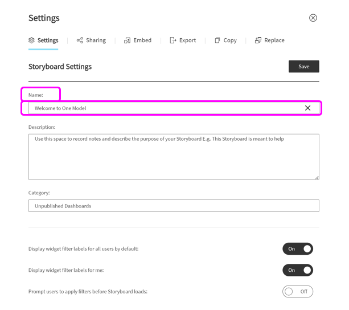This screenshot has width=349, height=310.
Task: Open the Replace tab label
Action: [x=274, y=40]
